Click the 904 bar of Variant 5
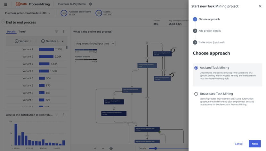Image resolution: width=266 pixels, height=151 pixels. pyautogui.click(x=42, y=78)
